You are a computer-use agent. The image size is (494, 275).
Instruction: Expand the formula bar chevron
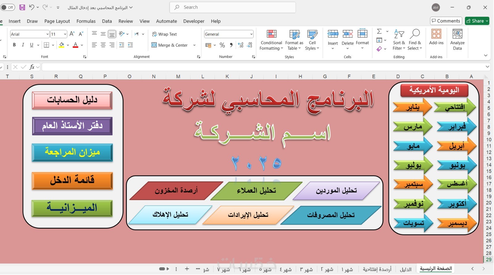tap(488, 67)
